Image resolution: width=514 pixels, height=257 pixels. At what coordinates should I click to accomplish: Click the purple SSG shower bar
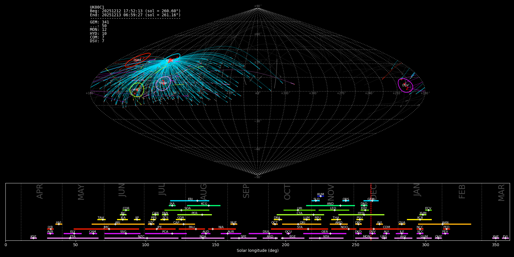tap(122, 234)
